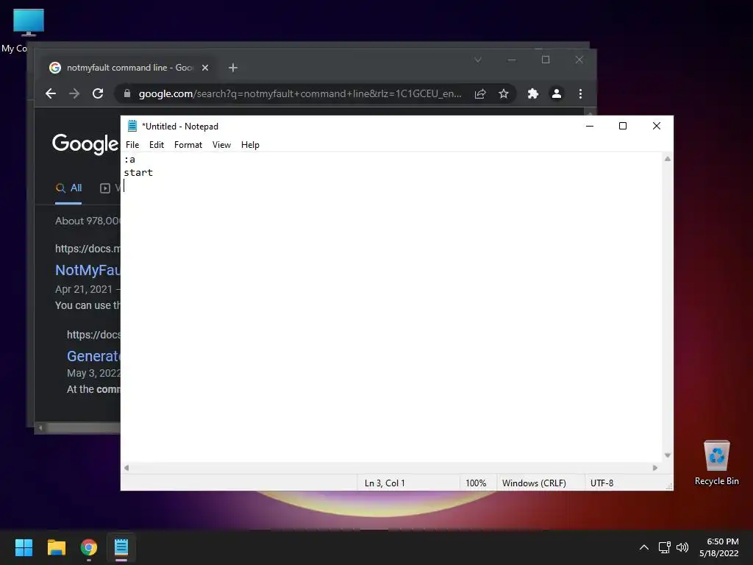The image size is (753, 565).
Task: Click the https://docs.m result URL
Action: [88, 249]
